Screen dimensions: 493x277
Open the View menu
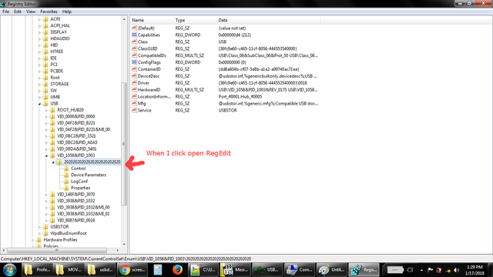click(31, 12)
